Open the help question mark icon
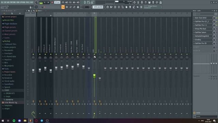Viewport: 218px width, 123px height. [145, 2]
